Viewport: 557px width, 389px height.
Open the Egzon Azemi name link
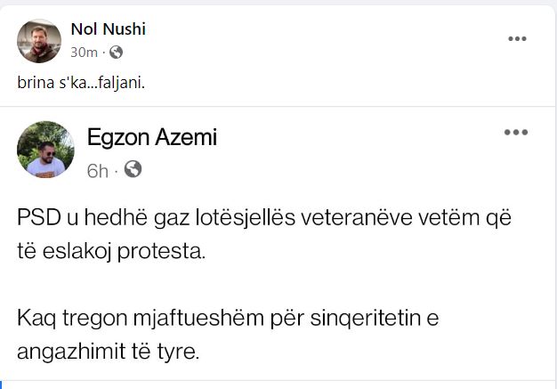coord(152,137)
